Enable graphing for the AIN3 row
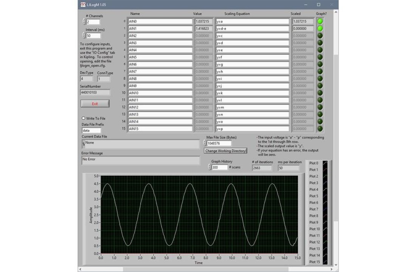Image resolution: width=416 pixels, height=272 pixels. point(320,43)
